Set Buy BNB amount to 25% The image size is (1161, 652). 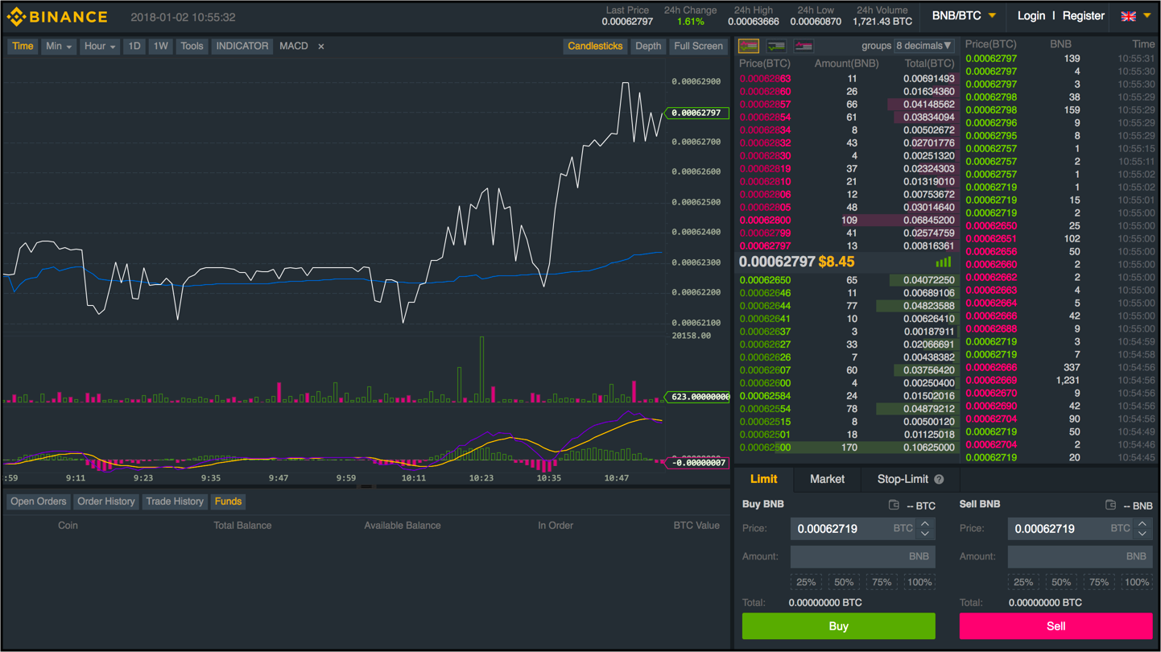pos(806,582)
